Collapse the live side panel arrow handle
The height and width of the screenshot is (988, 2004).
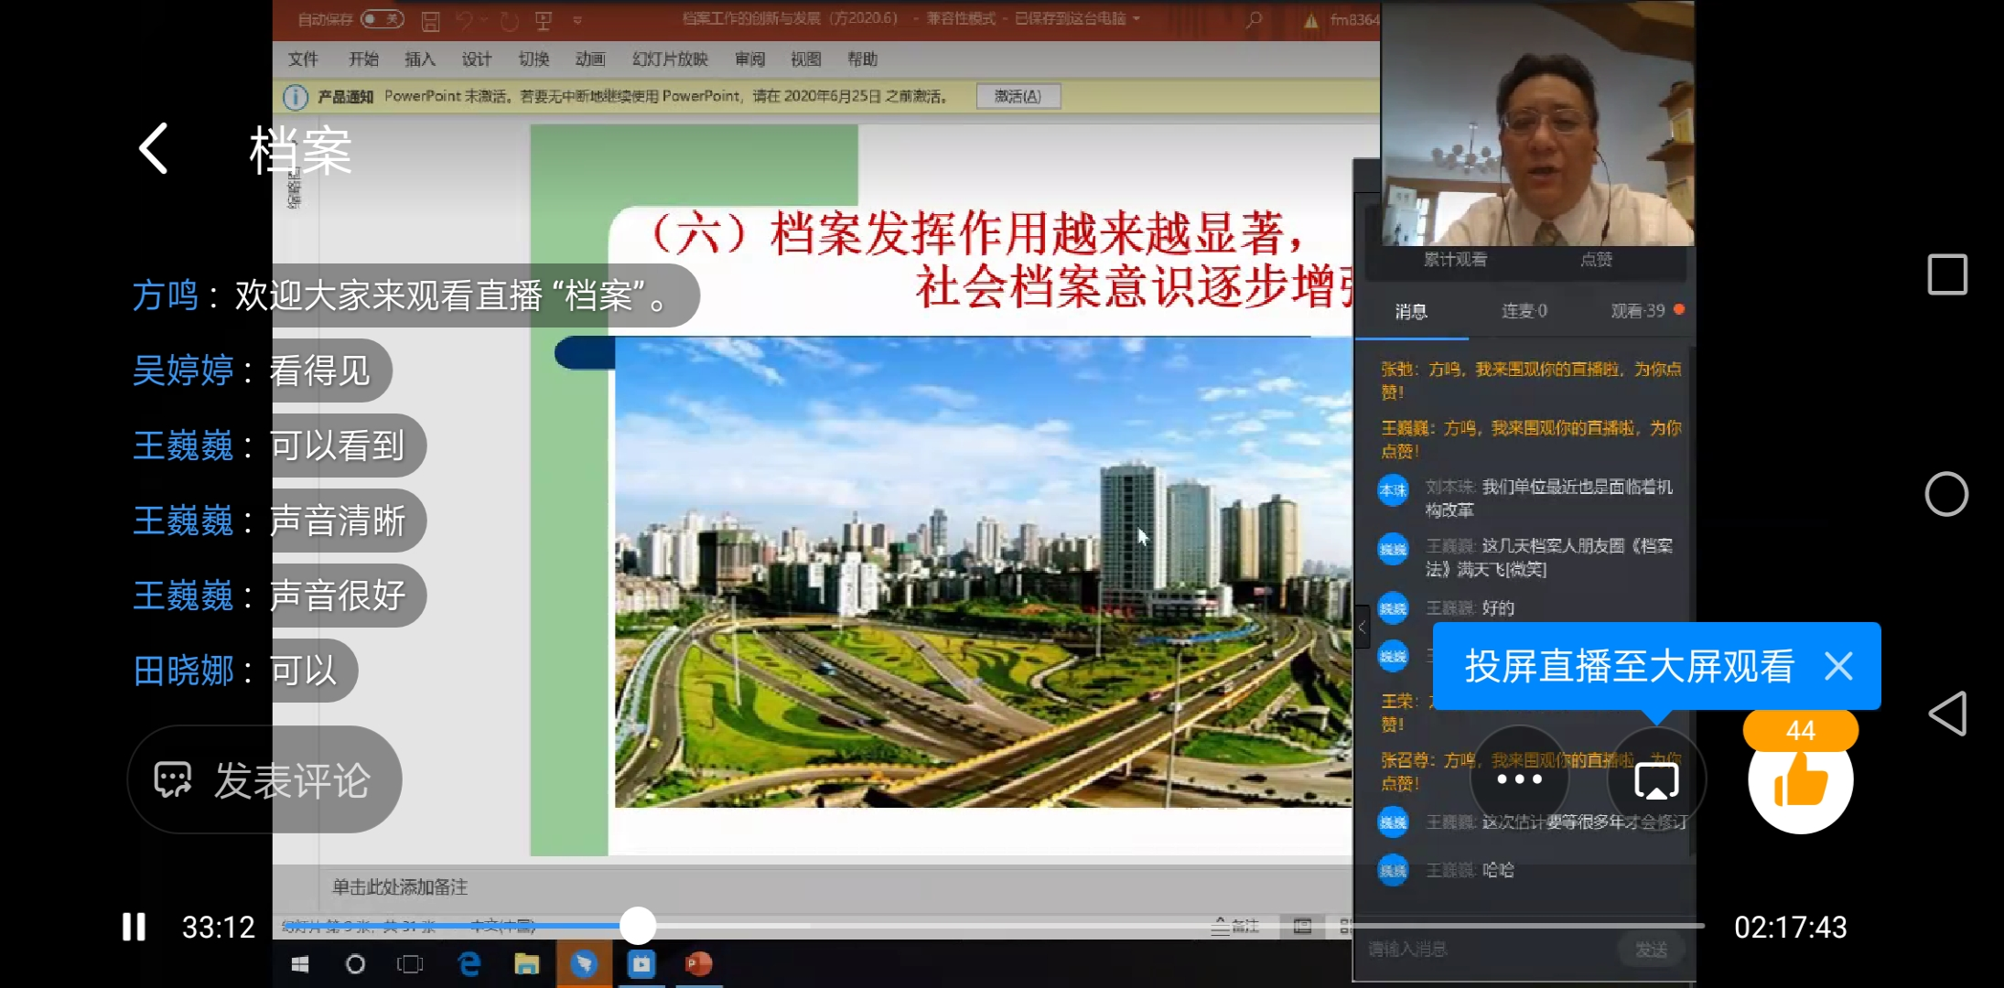(x=1362, y=628)
